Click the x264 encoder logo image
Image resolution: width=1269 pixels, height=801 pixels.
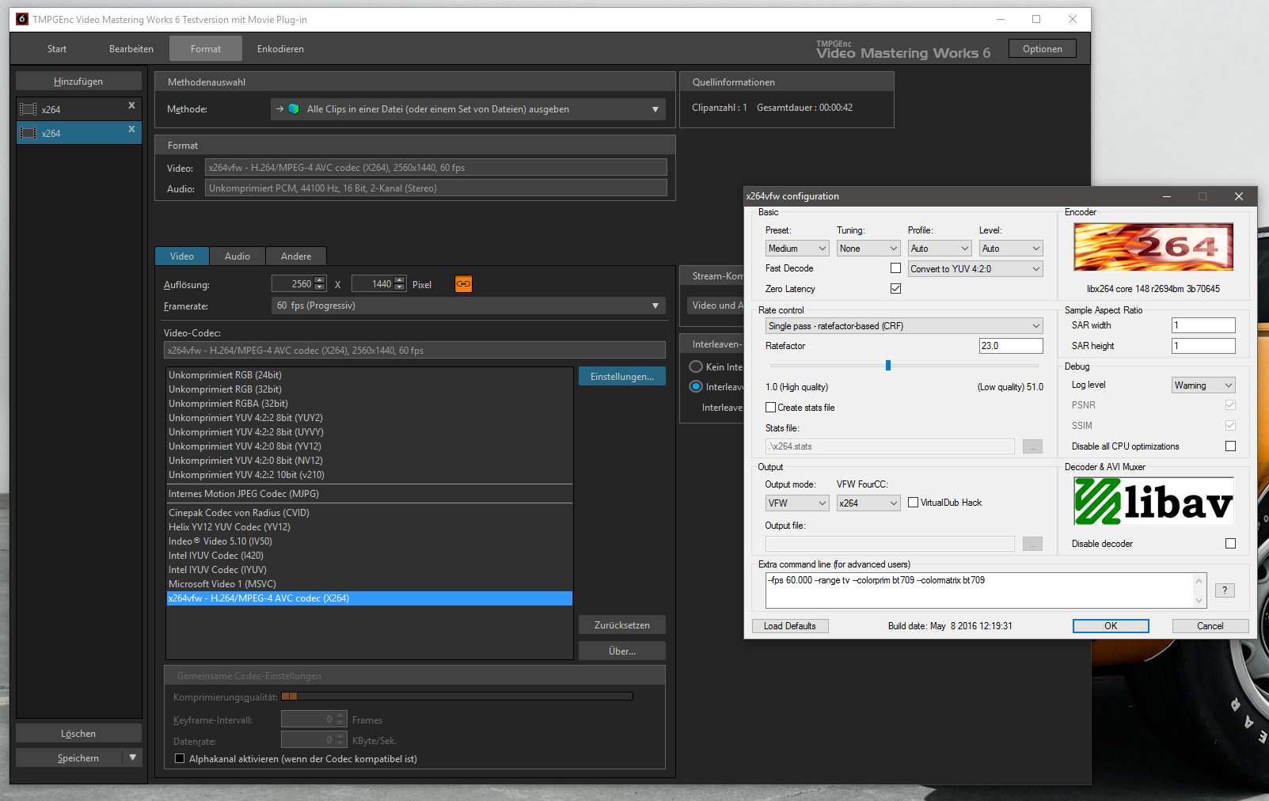[1153, 247]
